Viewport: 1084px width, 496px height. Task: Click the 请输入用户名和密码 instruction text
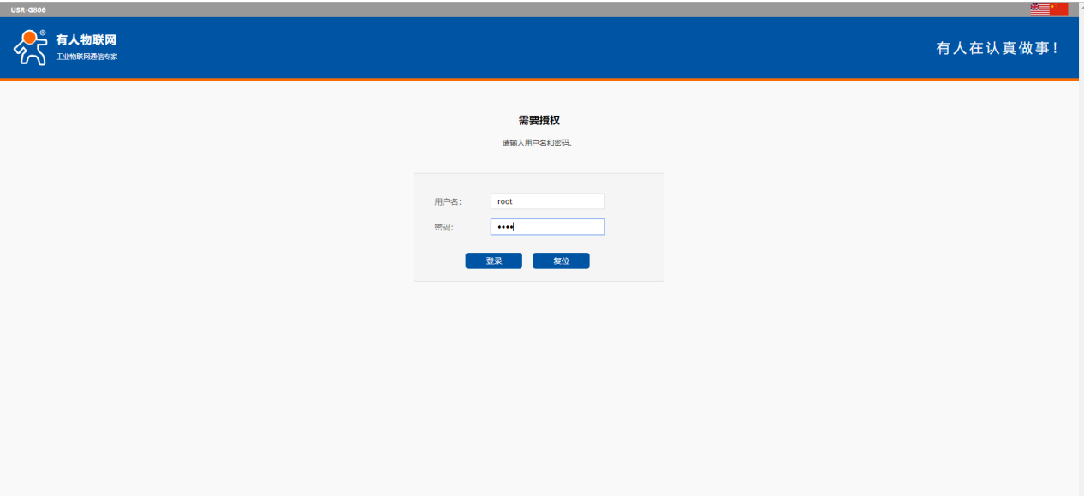coord(538,143)
